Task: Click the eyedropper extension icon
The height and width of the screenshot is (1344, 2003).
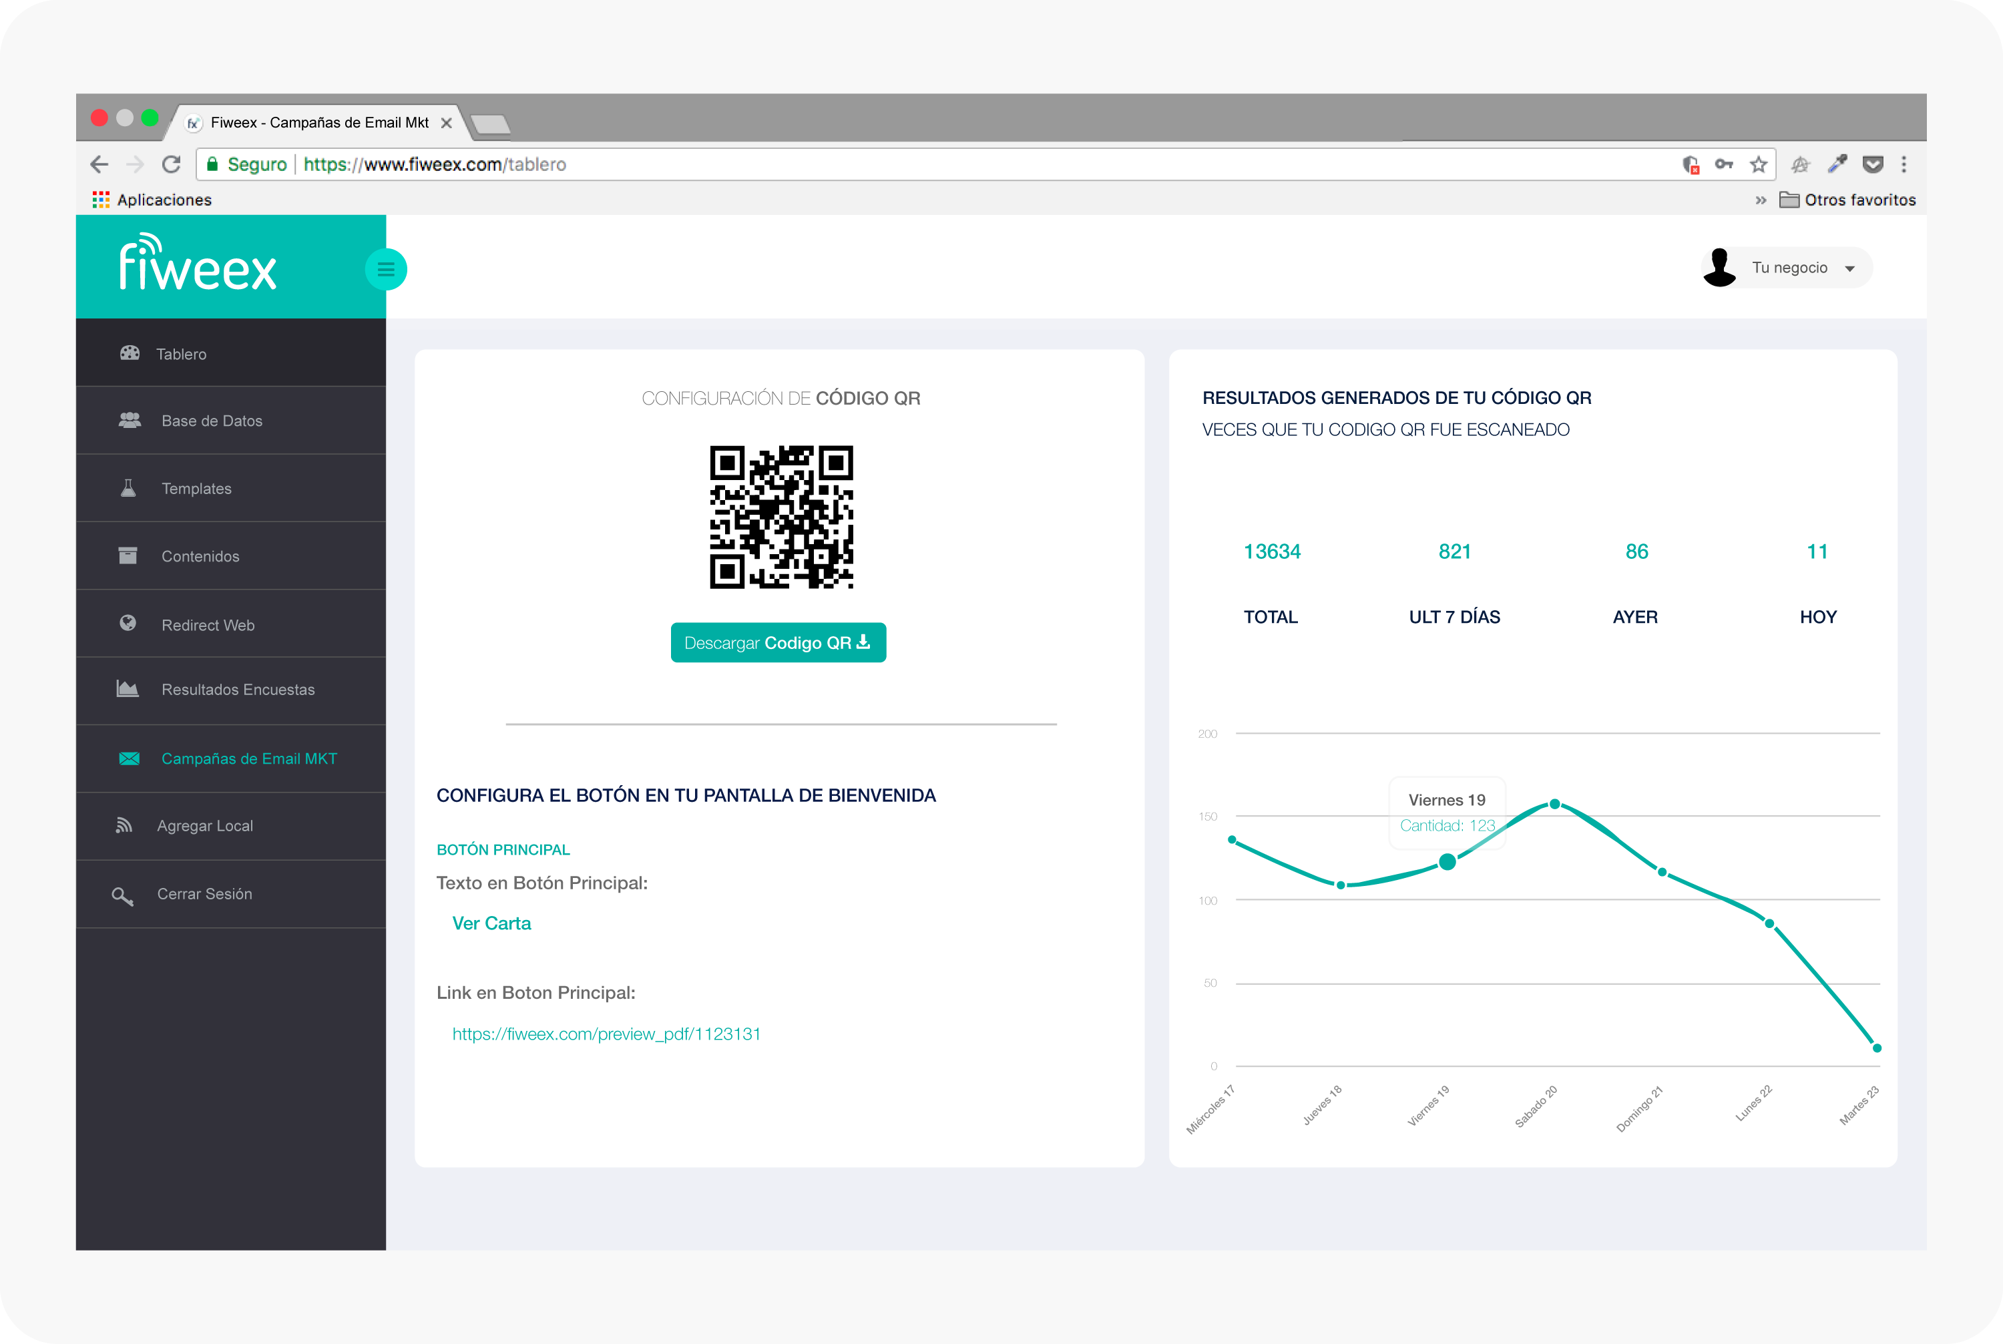Action: coord(1837,164)
